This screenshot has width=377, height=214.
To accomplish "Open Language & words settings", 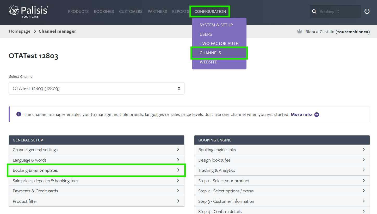I will (96, 160).
